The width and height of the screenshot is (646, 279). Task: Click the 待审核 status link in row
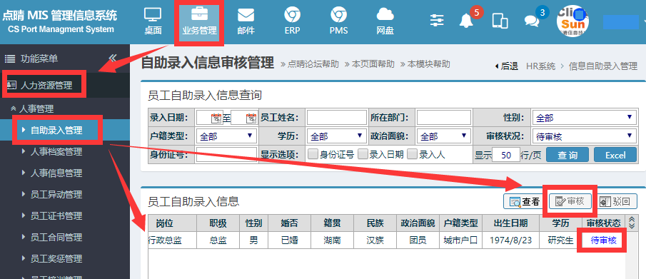coord(603,240)
